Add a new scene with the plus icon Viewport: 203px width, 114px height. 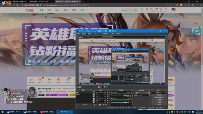(77, 105)
